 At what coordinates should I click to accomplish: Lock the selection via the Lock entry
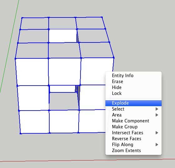click(x=117, y=93)
